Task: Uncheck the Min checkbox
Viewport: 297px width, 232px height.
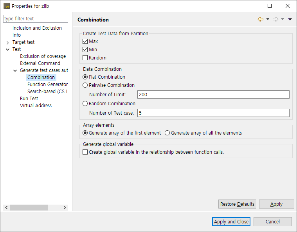Action: click(x=85, y=50)
